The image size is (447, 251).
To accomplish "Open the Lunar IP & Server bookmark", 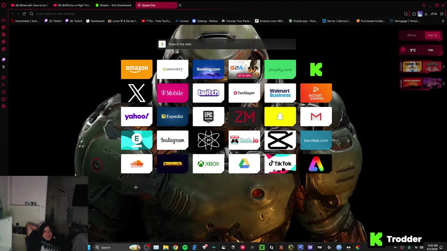I will coord(123,21).
